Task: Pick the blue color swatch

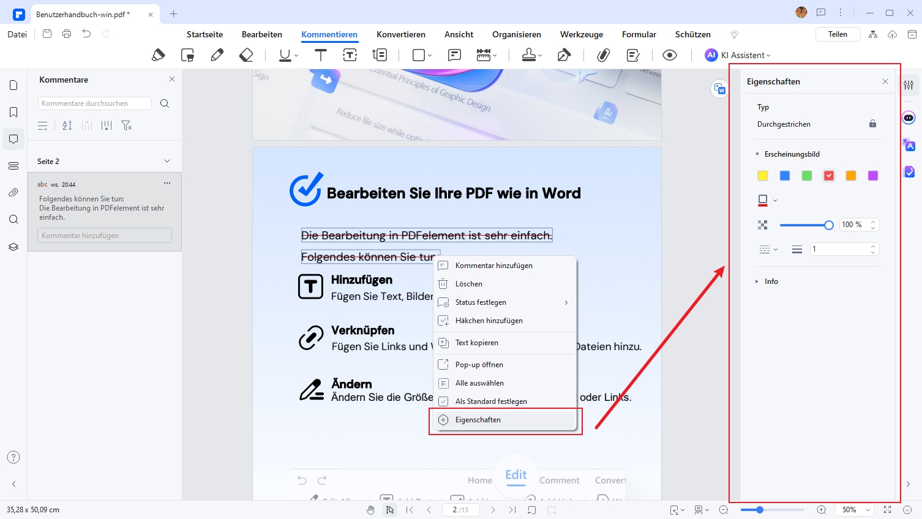Action: point(785,176)
